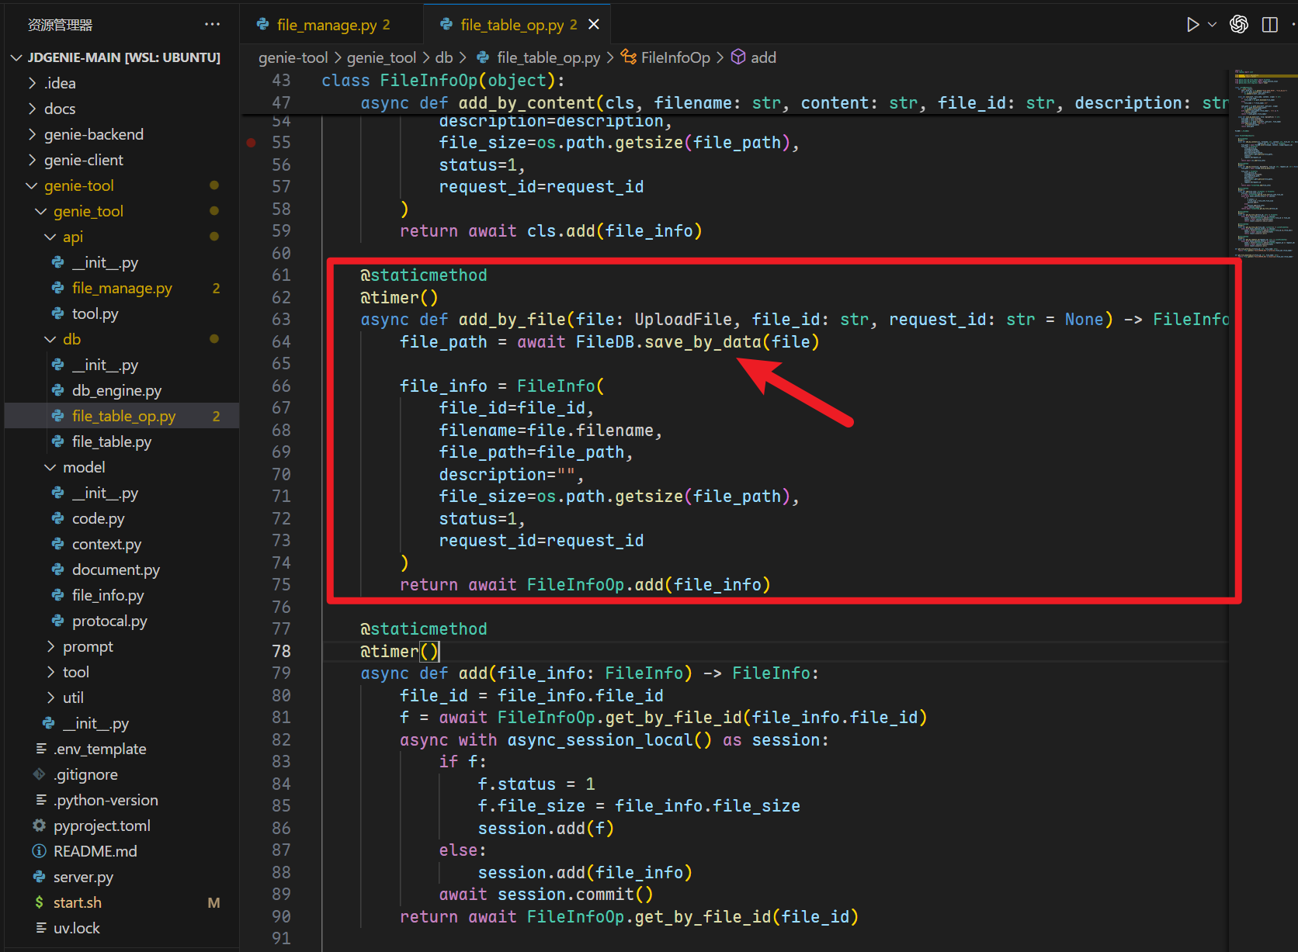The width and height of the screenshot is (1298, 952).
Task: Click the split editor icon
Action: click(x=1270, y=25)
